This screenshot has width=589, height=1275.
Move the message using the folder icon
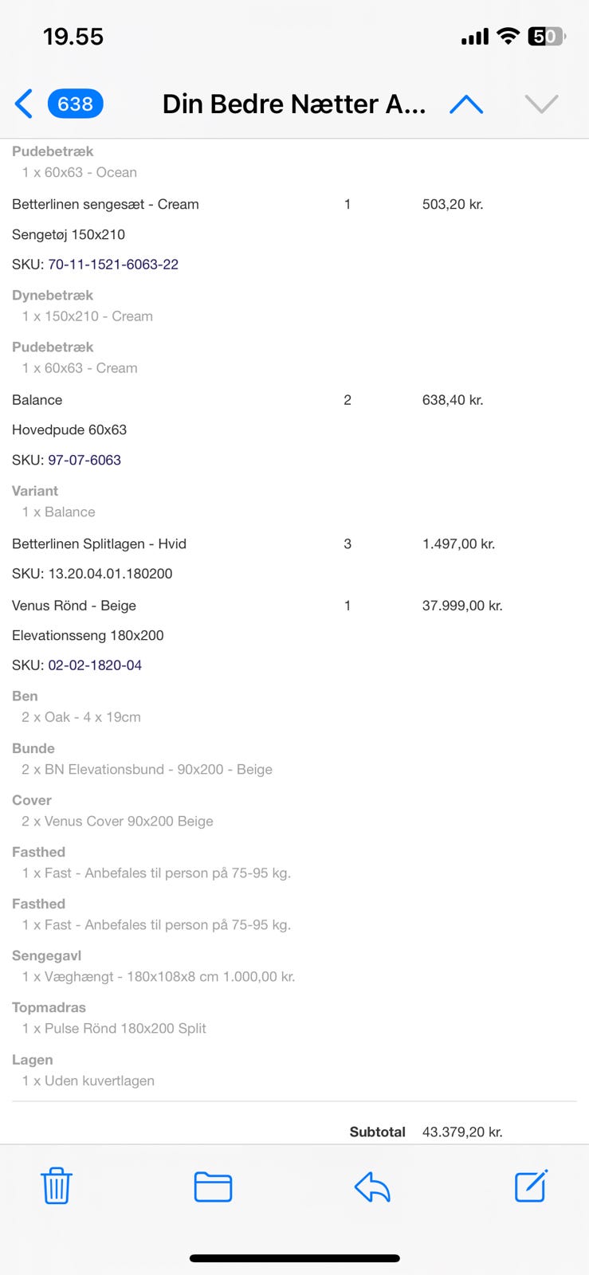pyautogui.click(x=213, y=1186)
